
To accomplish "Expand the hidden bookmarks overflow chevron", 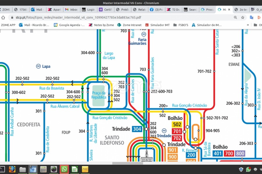I will pos(248,25).
